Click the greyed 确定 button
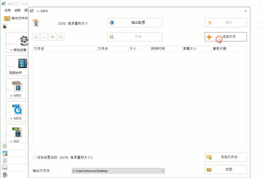 pos(226,23)
